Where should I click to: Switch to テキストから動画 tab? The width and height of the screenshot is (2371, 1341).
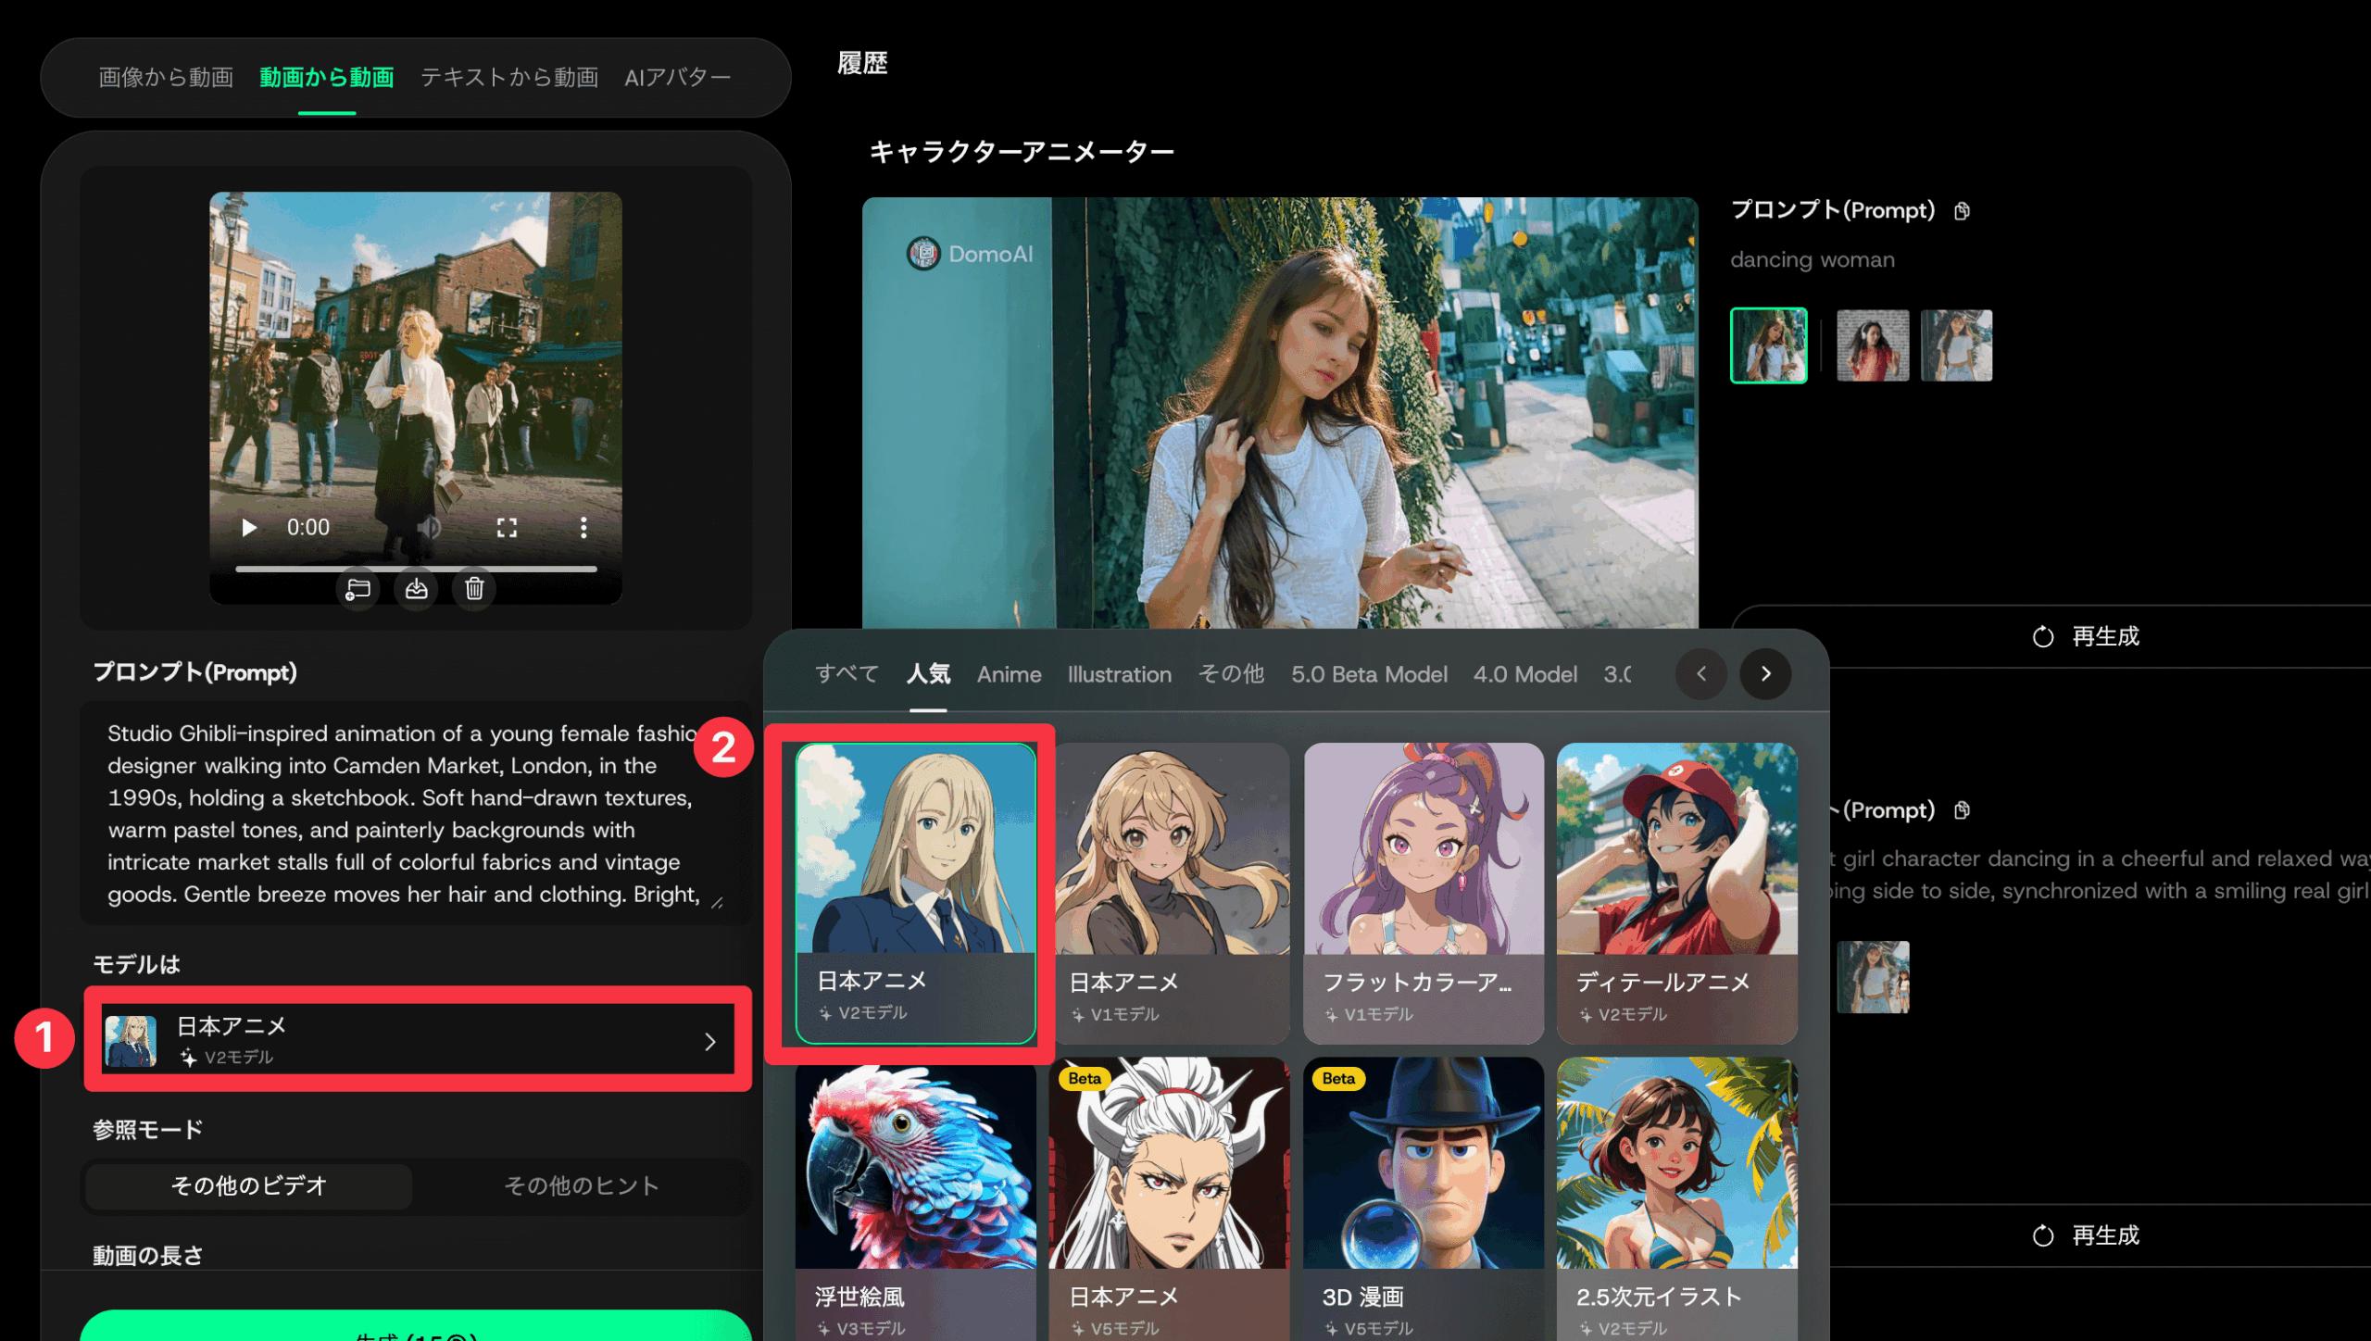(x=508, y=77)
